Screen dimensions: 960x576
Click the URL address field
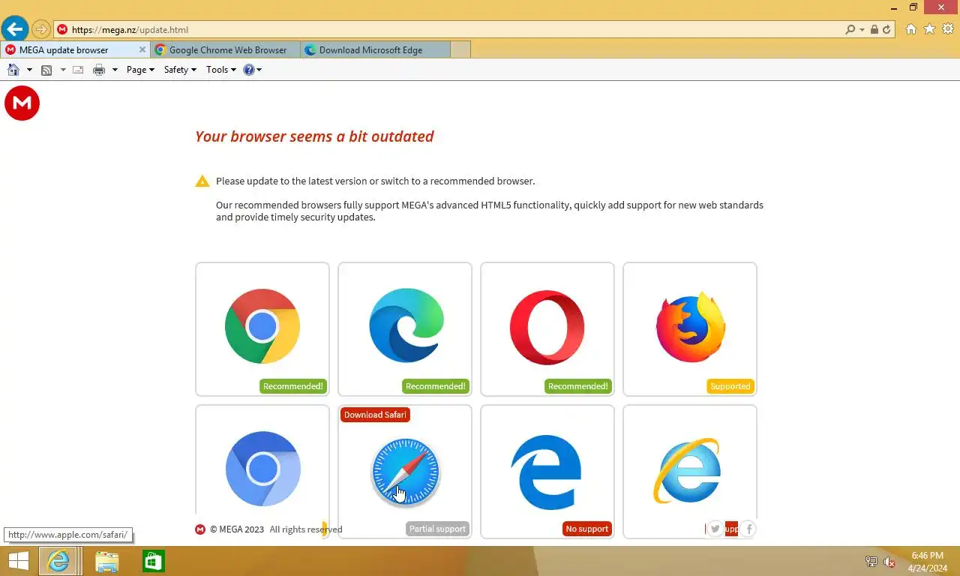coord(450,30)
